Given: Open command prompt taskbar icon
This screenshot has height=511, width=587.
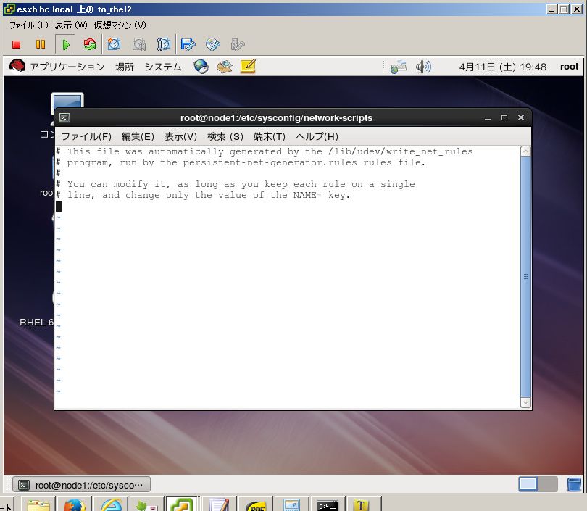Looking at the screenshot, I should click(x=327, y=504).
